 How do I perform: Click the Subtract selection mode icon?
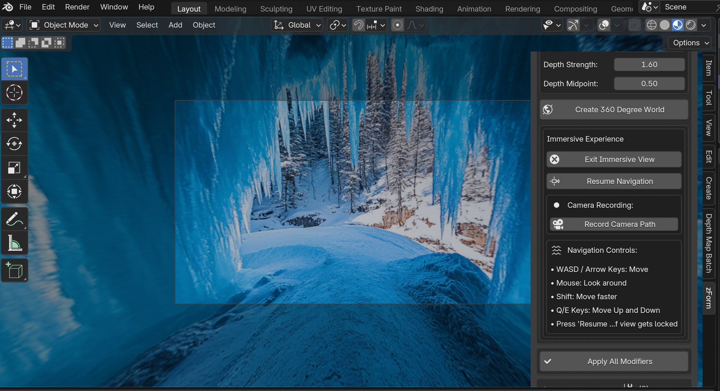(x=33, y=43)
